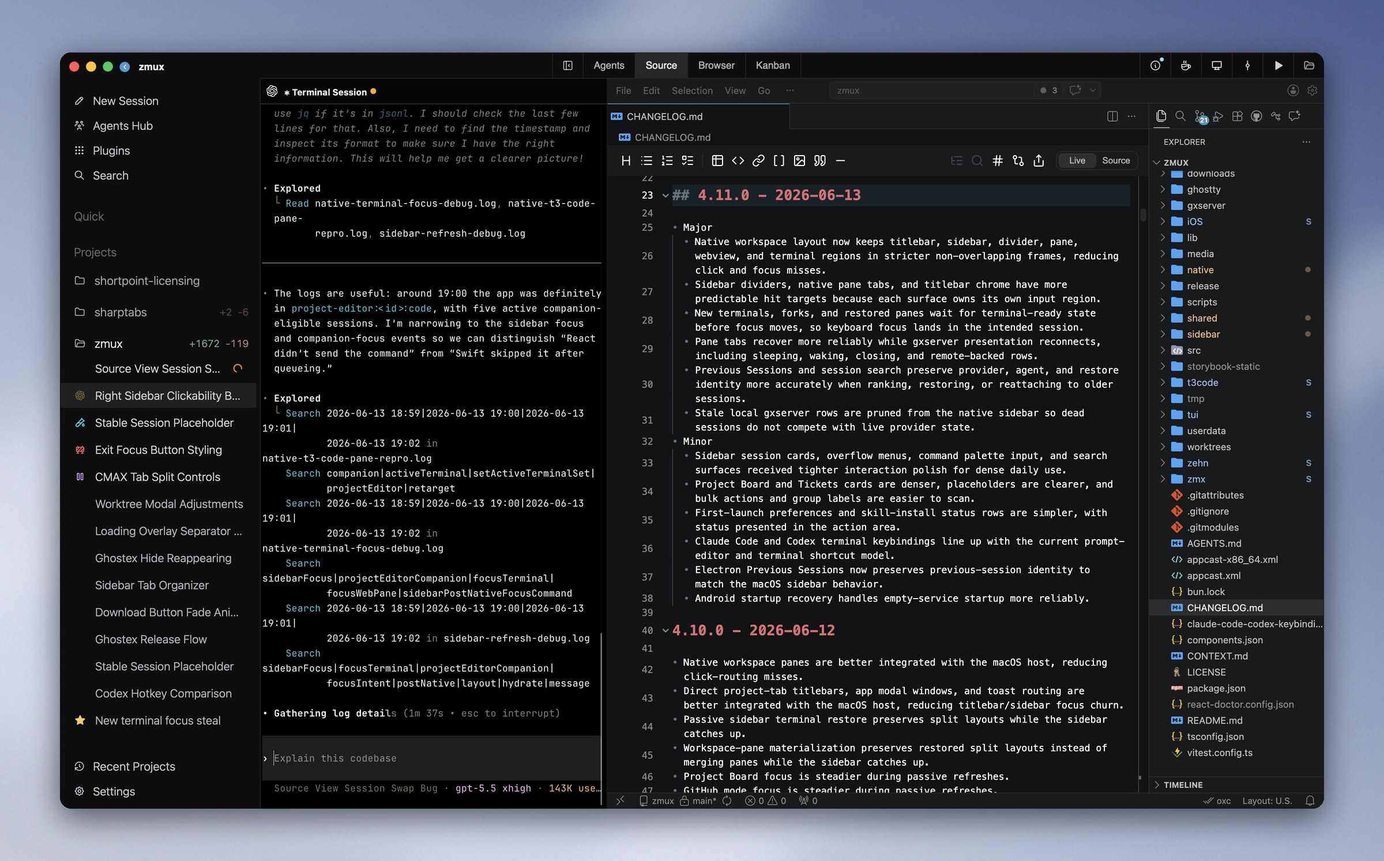Open the dropdown chevron next to the chat icon

click(1092, 91)
